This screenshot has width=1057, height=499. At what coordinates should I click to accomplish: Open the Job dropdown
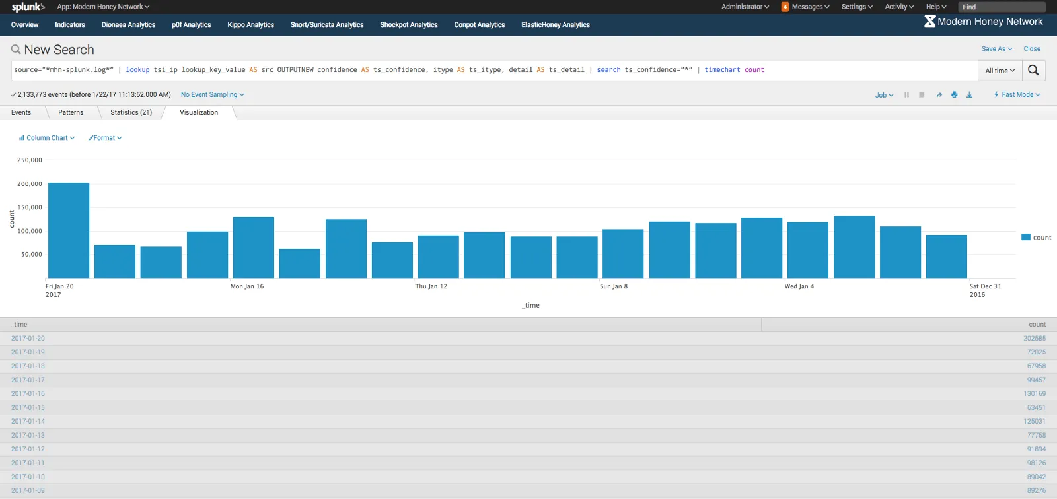tap(884, 95)
